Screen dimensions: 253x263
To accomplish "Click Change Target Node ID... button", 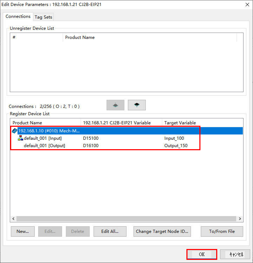I will click(162, 231).
